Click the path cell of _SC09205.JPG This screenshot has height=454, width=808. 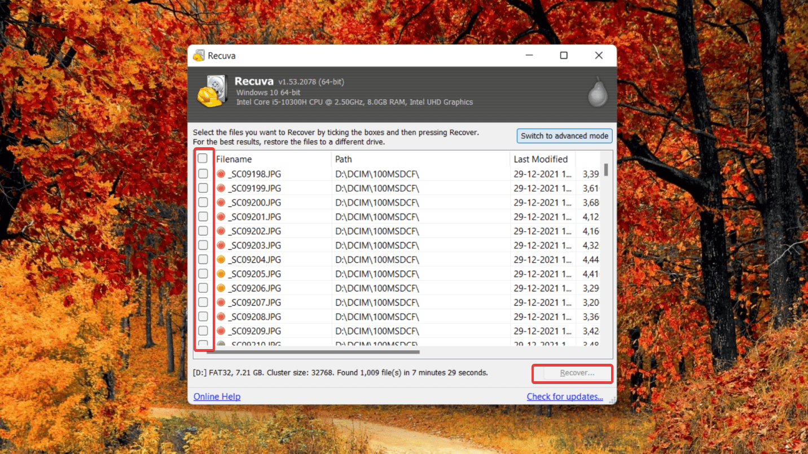pyautogui.click(x=377, y=274)
